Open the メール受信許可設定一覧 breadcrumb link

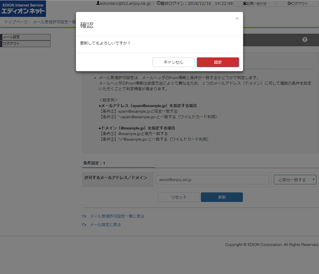[54, 22]
